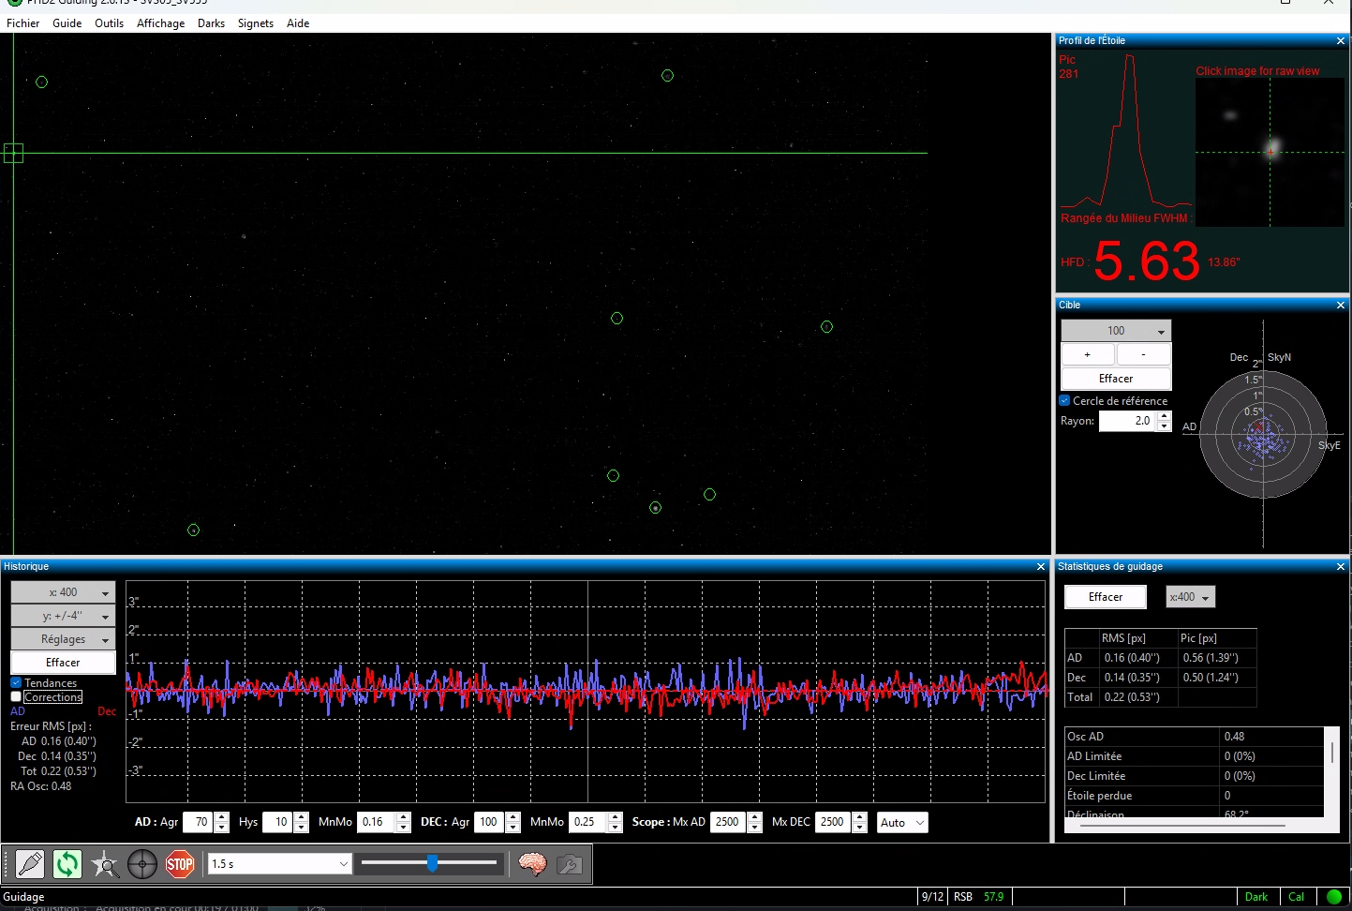This screenshot has height=911, width=1352.
Task: Click the Rayon 2.0 input field
Action: (x=1128, y=422)
